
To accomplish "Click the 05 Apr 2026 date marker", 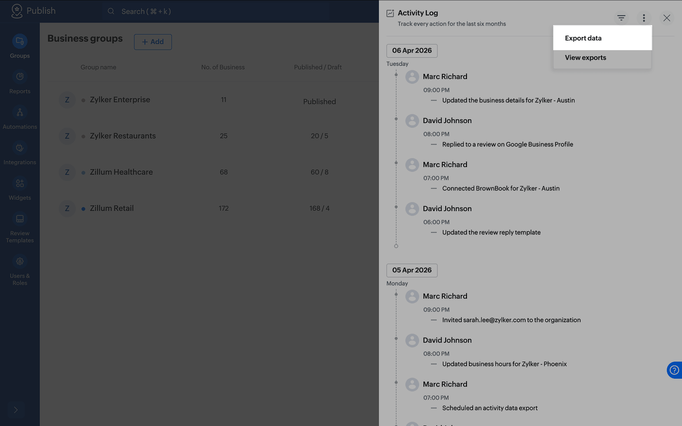I will [x=412, y=270].
